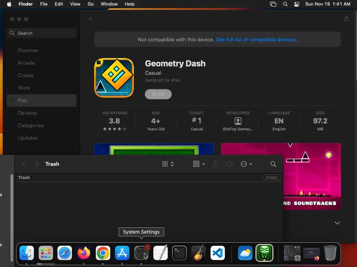Viewport: 357px width, 267px height.
Task: Open the Edit menu
Action: [59, 4]
